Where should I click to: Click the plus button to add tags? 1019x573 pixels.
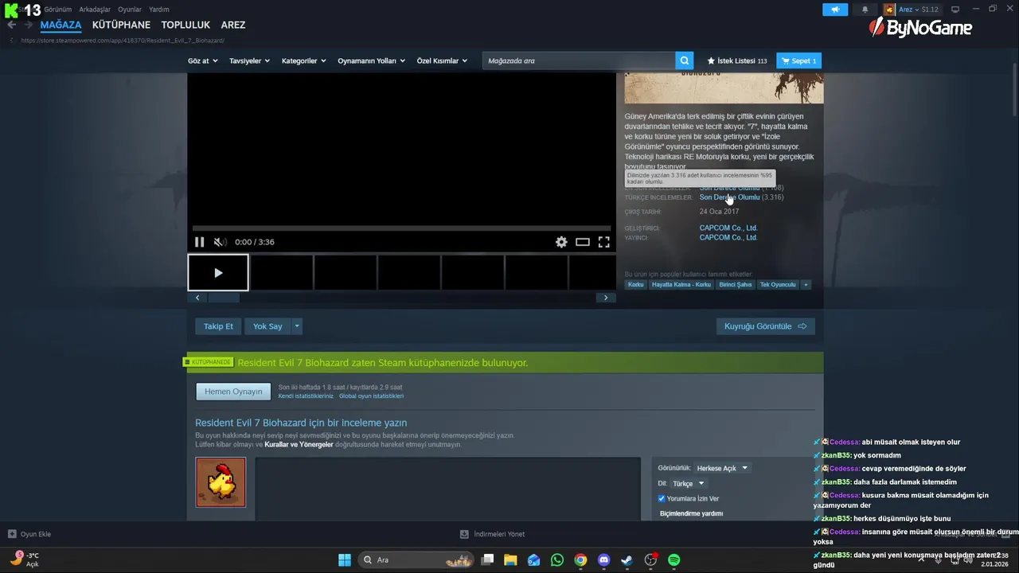(x=806, y=284)
